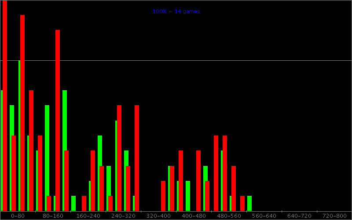The image size is (352, 220).
Task: Click the "100% = 14 games" caption
Action: pyautogui.click(x=176, y=11)
